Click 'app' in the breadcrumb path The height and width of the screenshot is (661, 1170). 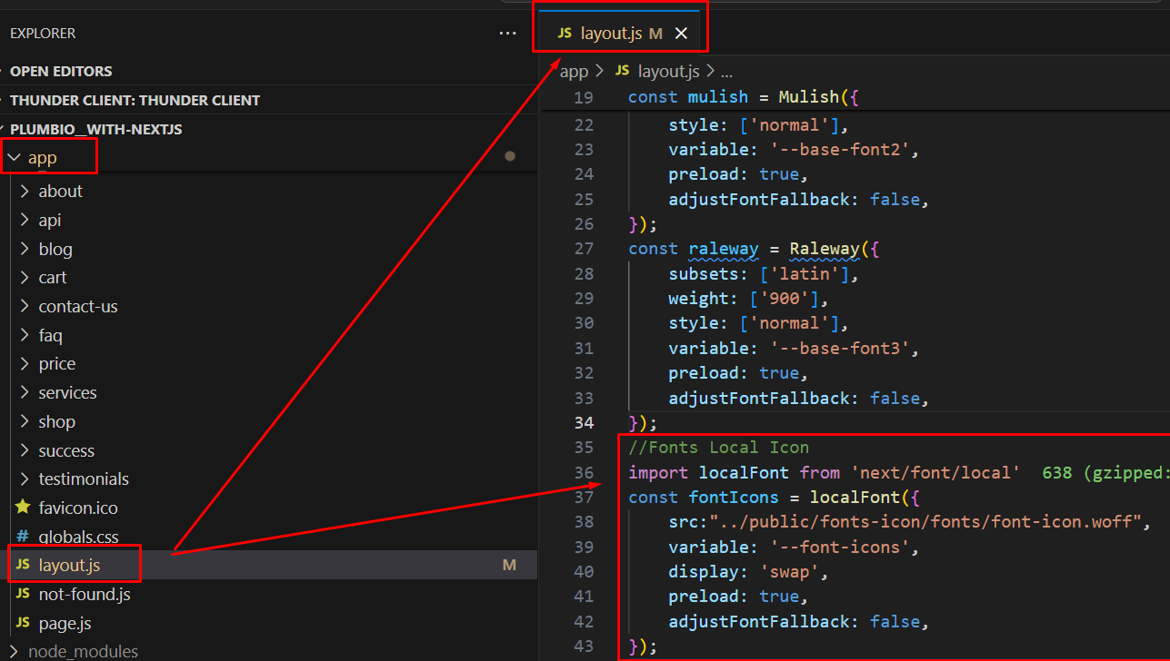click(x=575, y=71)
